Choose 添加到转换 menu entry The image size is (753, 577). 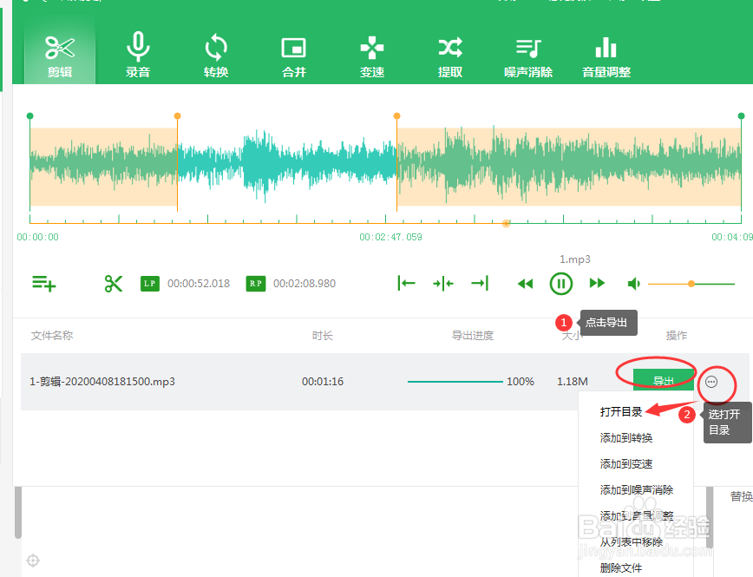625,437
